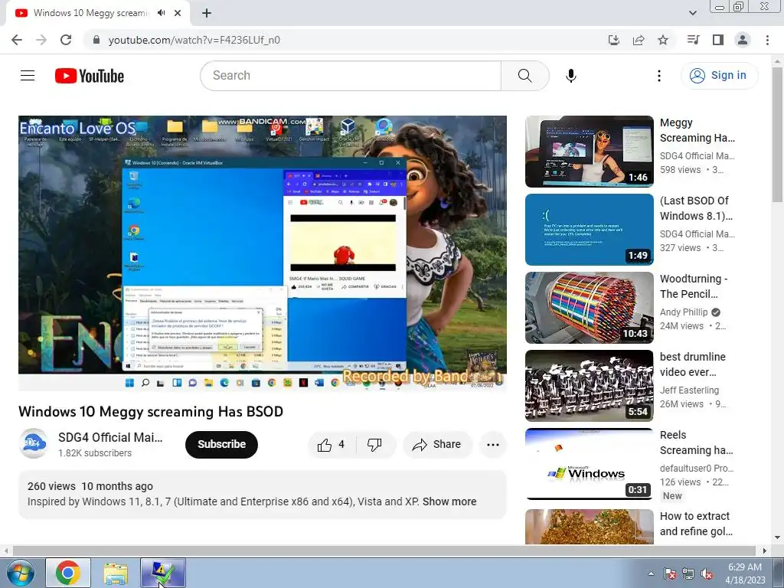Click the network tray icon
This screenshot has height=588, width=784.
[688, 573]
